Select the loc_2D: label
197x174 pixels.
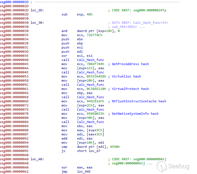coord(37,10)
